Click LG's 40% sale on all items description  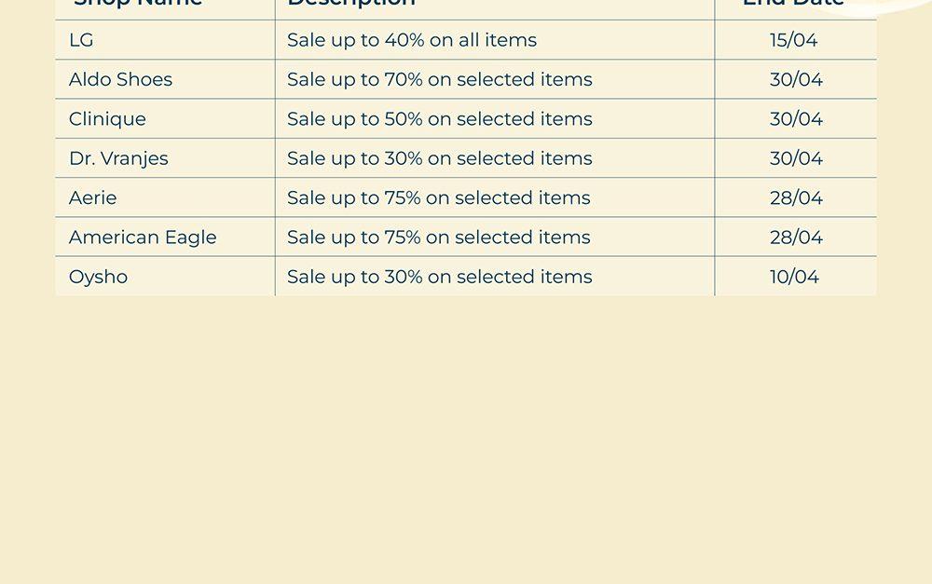[x=412, y=40]
